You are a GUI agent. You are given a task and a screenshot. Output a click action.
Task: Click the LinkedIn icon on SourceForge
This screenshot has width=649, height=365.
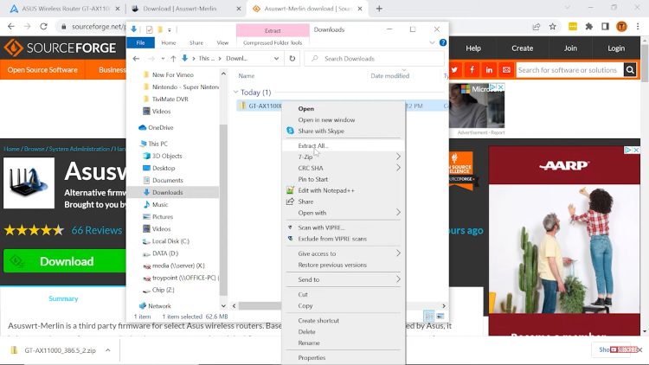(x=490, y=69)
